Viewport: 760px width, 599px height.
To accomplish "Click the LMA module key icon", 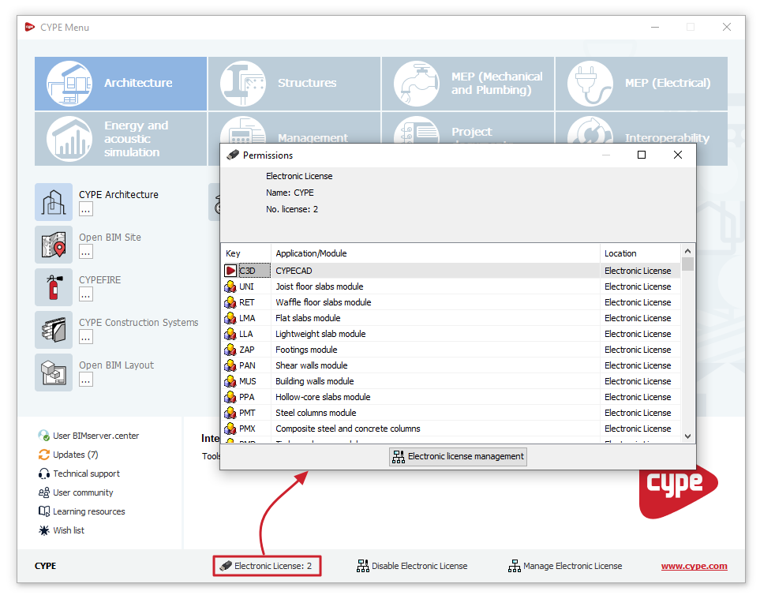I will (x=230, y=318).
